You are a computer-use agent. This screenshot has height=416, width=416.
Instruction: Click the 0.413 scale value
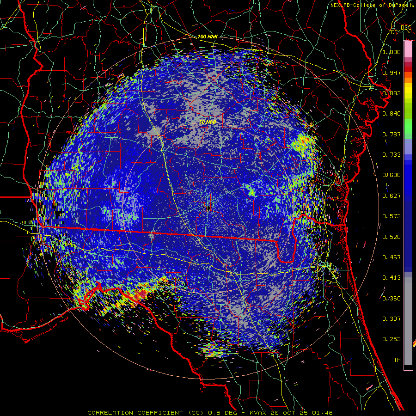point(392,278)
